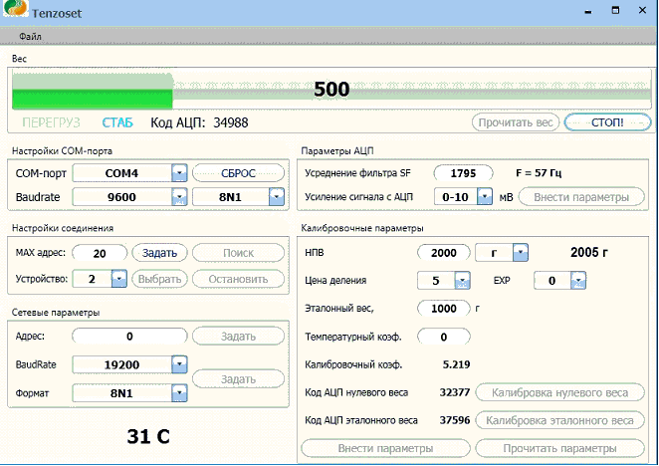Click the Эталонный вес input field
Screen dimensions: 659x466
[444, 309]
